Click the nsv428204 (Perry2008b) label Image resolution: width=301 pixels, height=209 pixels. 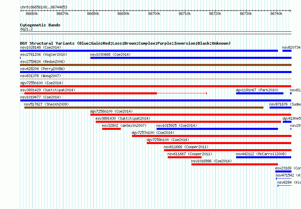point(43,69)
